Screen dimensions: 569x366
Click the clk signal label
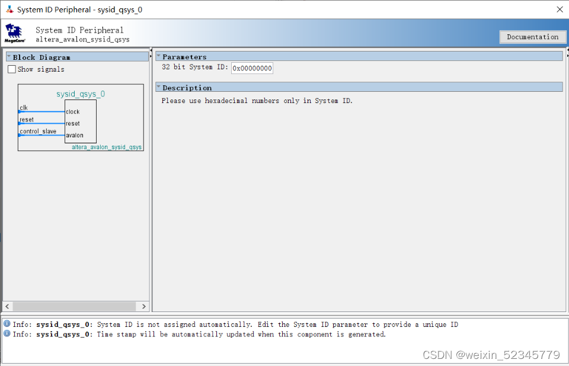tap(24, 108)
